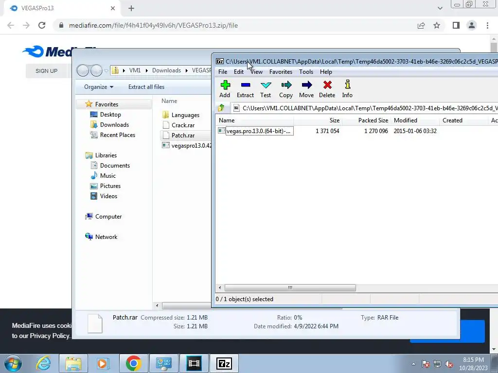The width and height of the screenshot is (498, 373).
Task: Open Windows Start menu orb
Action: [13, 363]
